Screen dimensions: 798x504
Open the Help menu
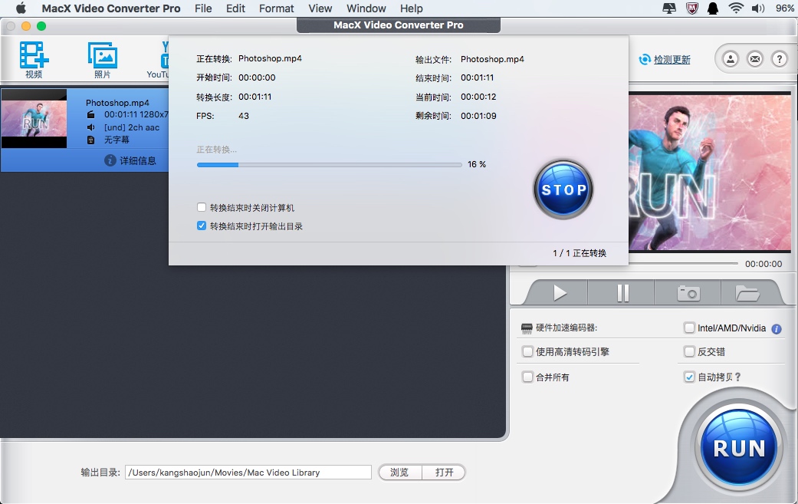point(411,8)
